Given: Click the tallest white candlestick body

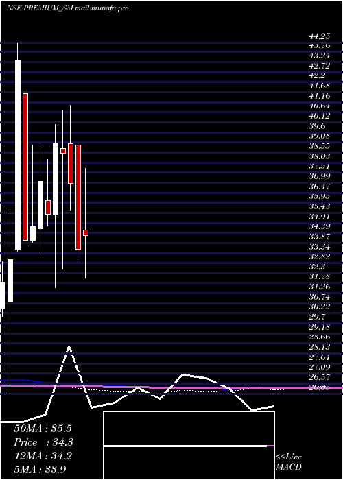Looking at the screenshot, I should coord(18,155).
